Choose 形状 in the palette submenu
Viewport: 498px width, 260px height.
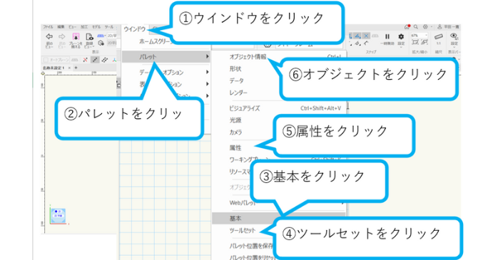[x=235, y=69]
